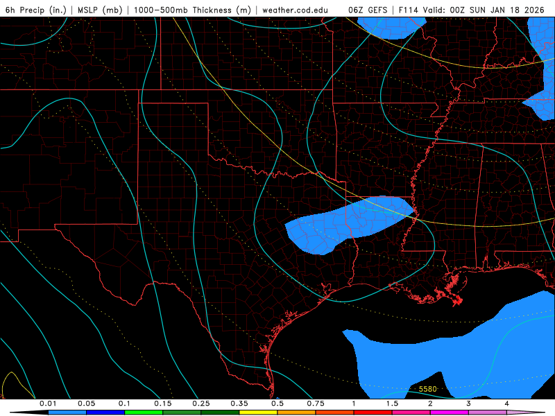This screenshot has width=555, height=416.
Task: Click '1000-500mb Thickness (m)' header text
Action: pyautogui.click(x=193, y=10)
